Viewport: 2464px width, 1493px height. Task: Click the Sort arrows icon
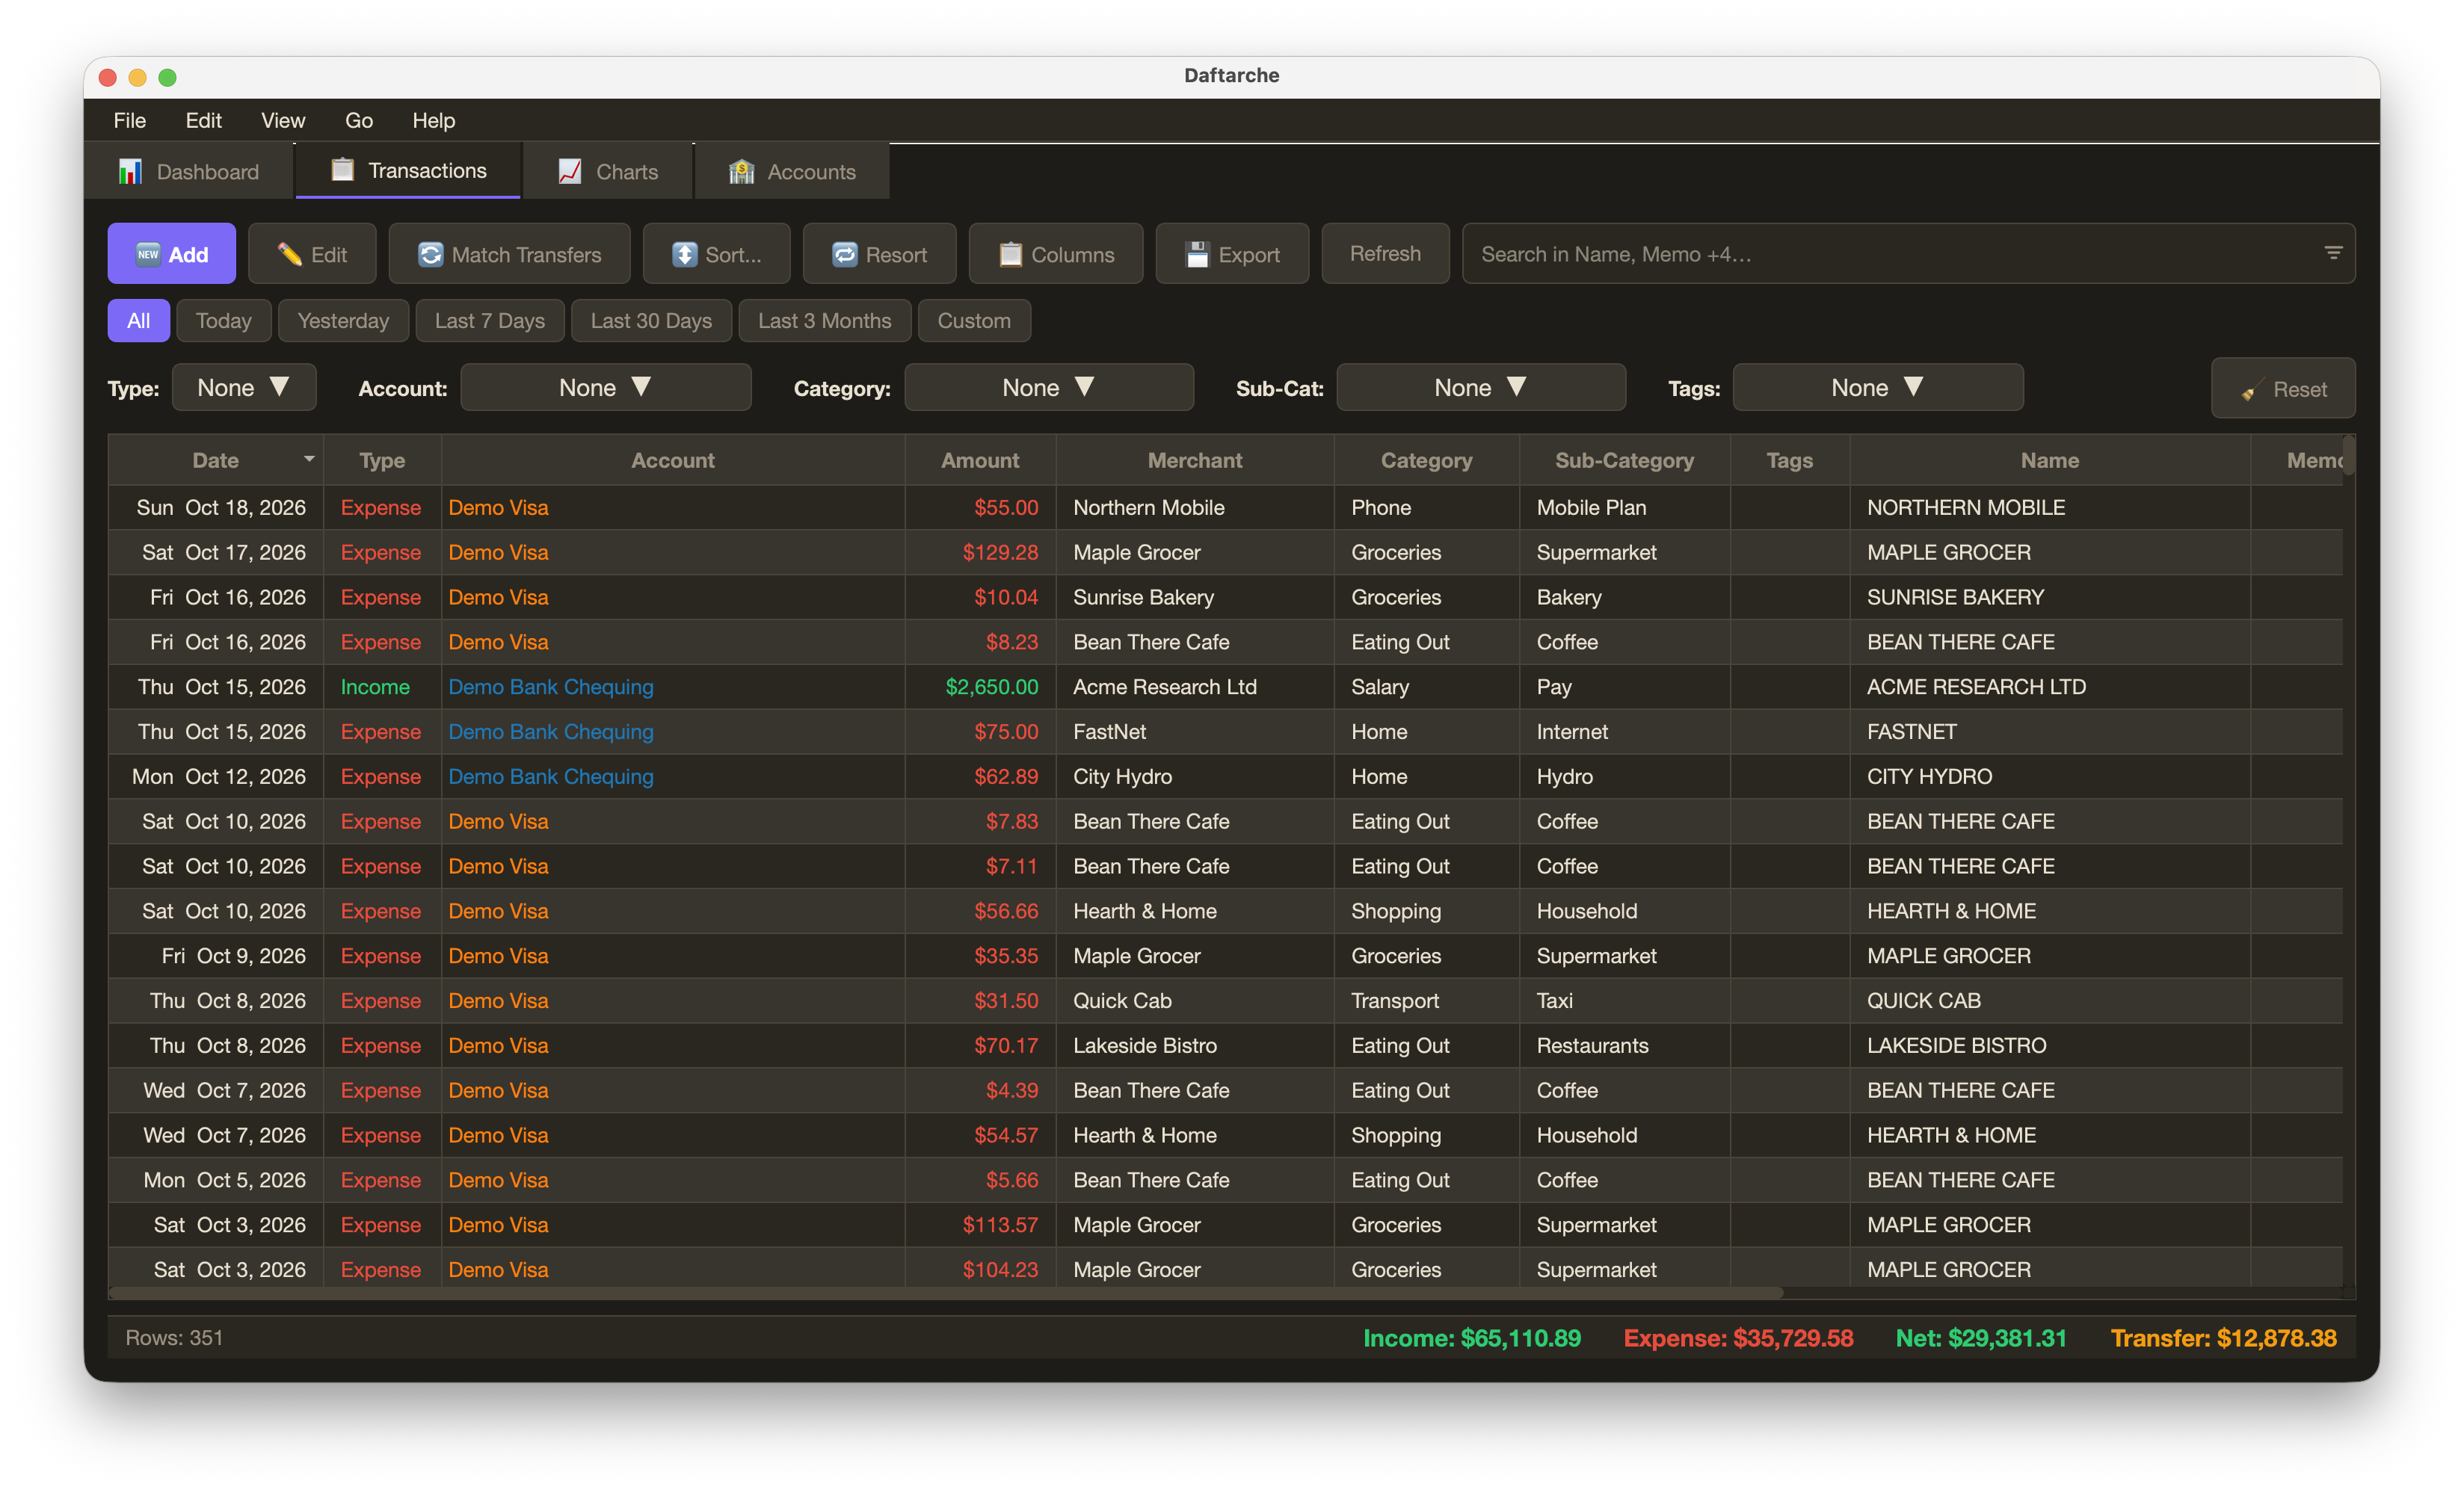coord(685,255)
